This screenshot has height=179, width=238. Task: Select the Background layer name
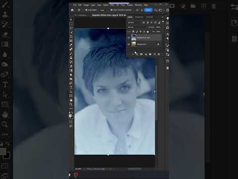pos(142,44)
